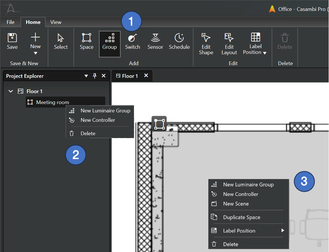Viewport: 329px width, 252px height.
Task: Switch to the View ribbon tab
Action: 56,22
